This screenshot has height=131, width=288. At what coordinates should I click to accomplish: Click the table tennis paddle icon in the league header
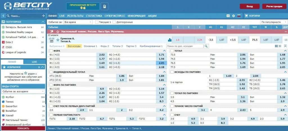point(52,32)
